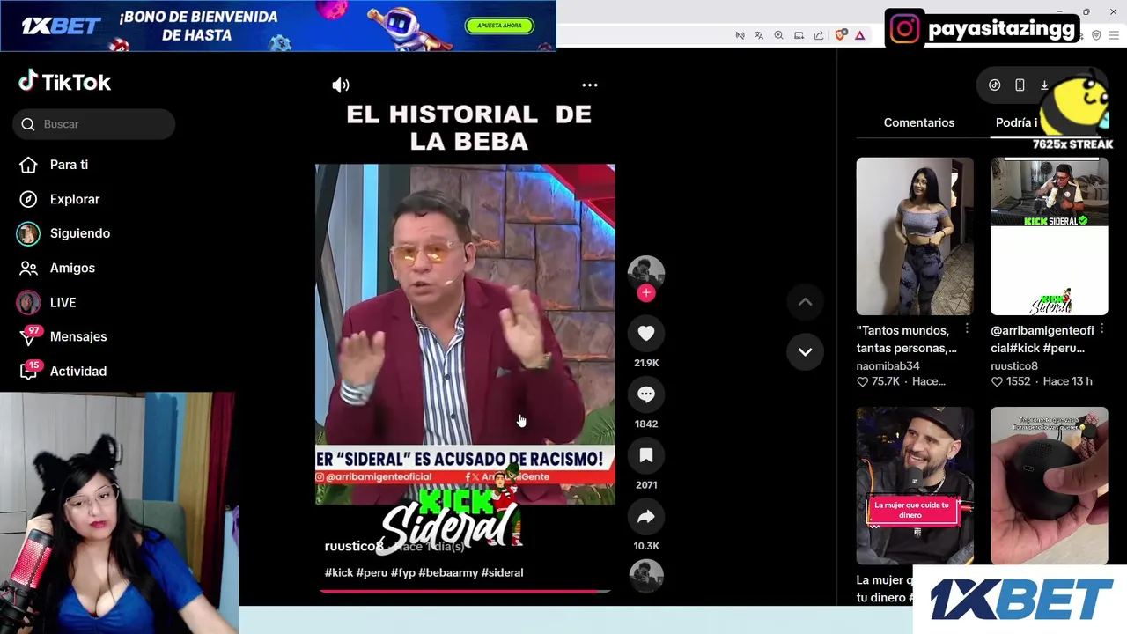Click ruustico8 username in recommended list

point(1014,365)
